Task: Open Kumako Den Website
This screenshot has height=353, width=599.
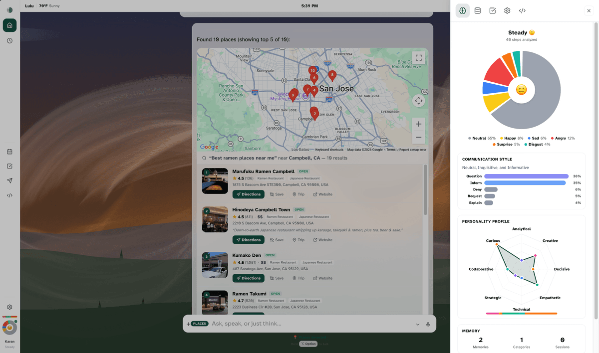Action: (323, 278)
